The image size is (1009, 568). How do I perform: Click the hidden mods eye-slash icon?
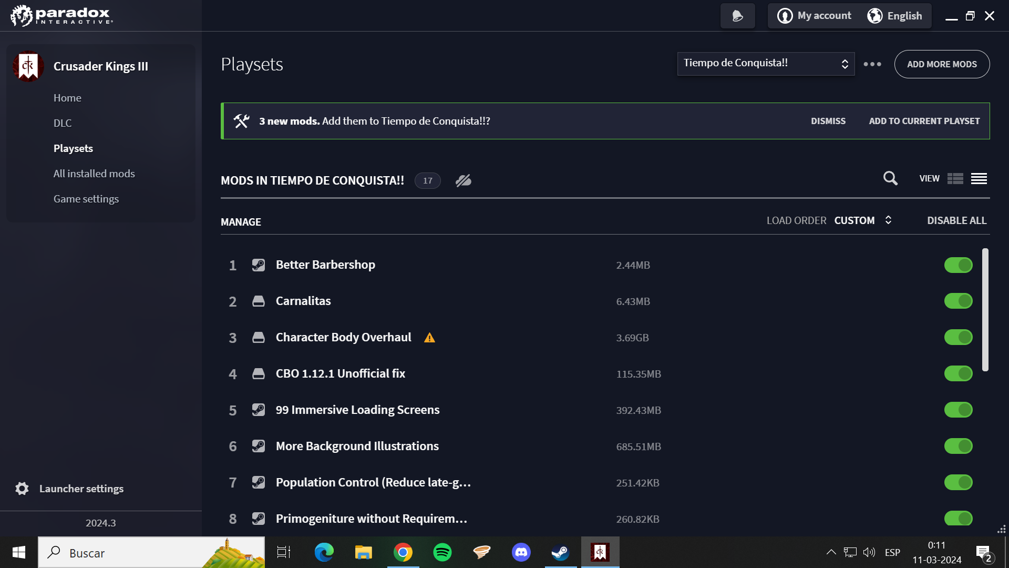463,180
